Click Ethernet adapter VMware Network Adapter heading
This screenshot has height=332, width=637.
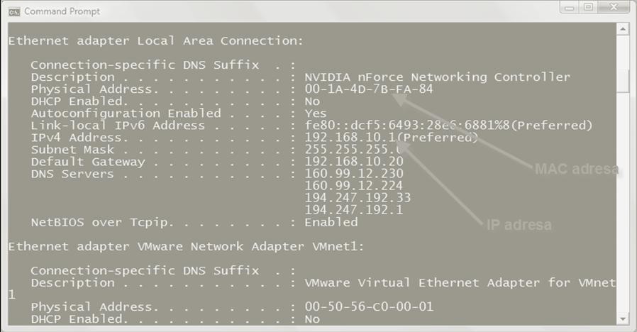coord(186,246)
